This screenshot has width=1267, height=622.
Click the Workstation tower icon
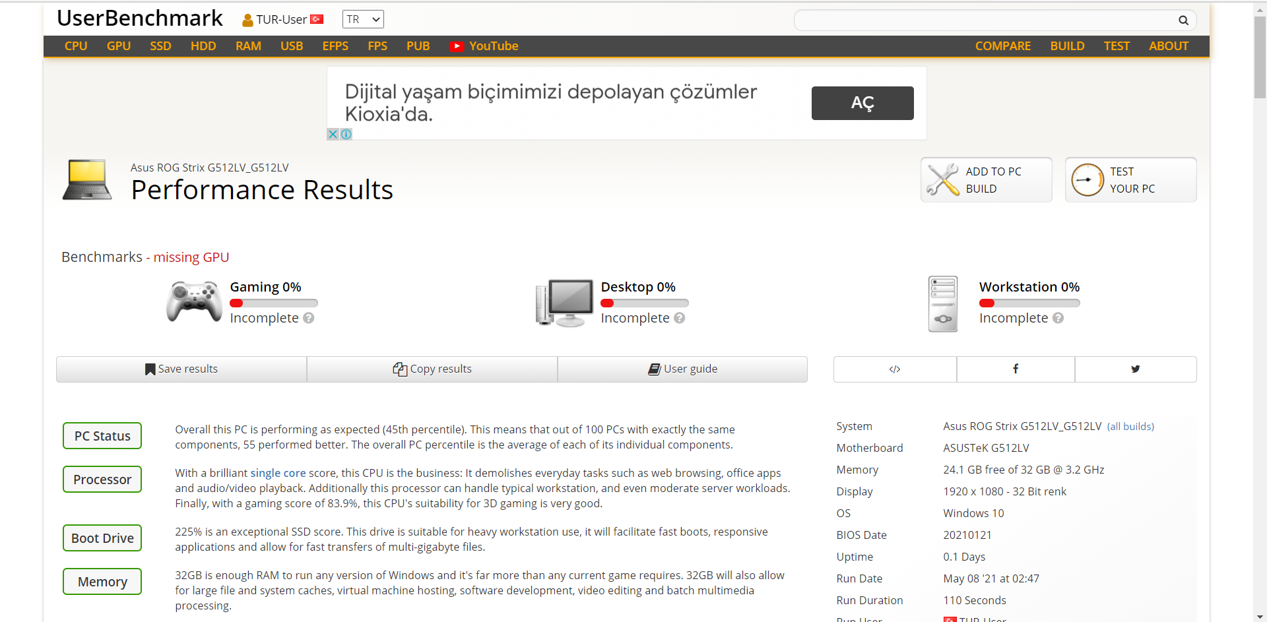943,303
